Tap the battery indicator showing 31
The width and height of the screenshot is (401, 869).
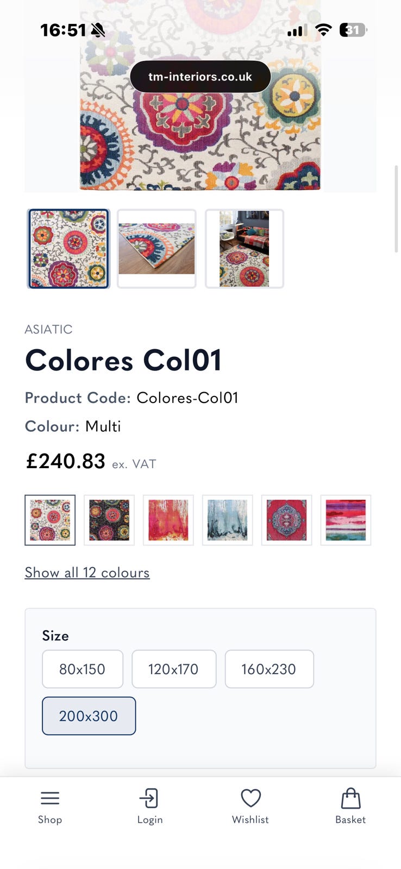[353, 30]
